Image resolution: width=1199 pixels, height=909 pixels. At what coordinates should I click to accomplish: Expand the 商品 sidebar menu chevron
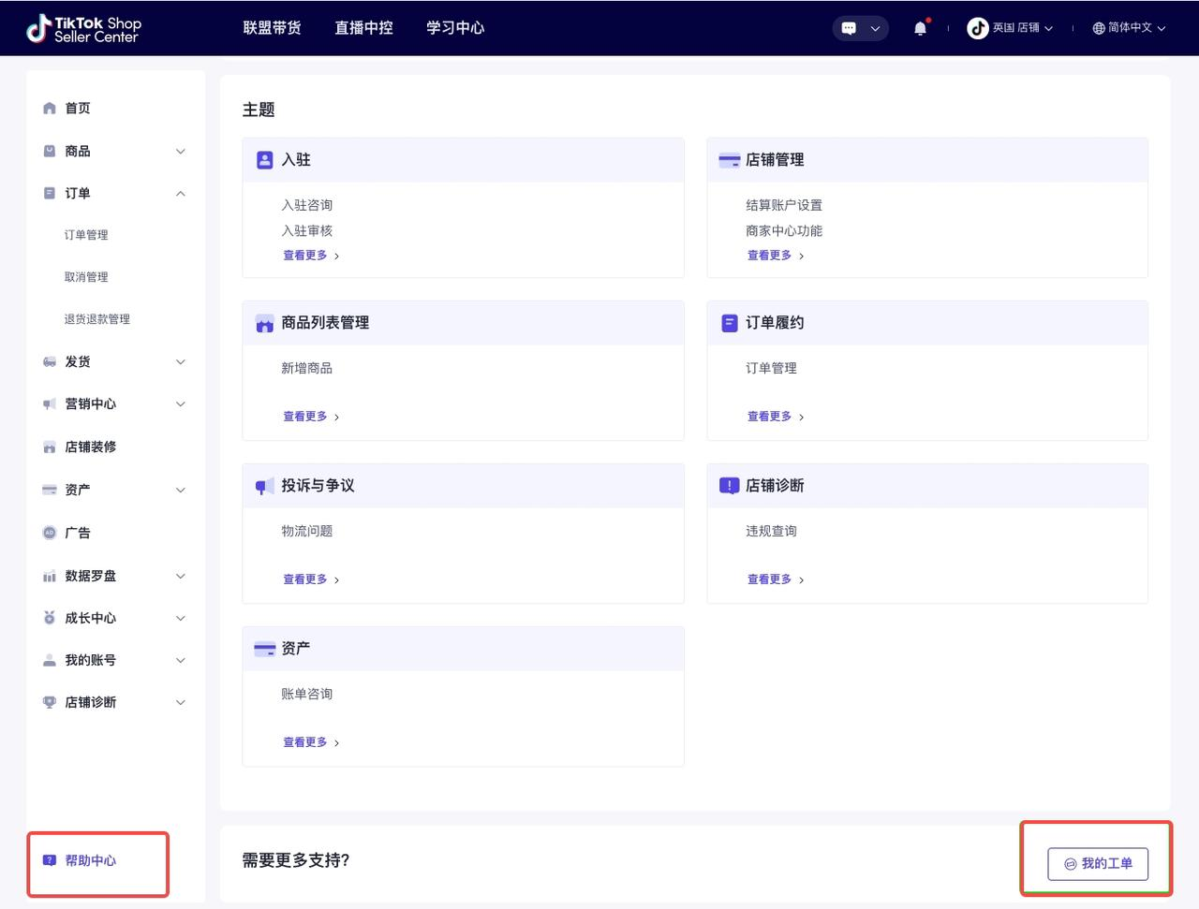(181, 151)
